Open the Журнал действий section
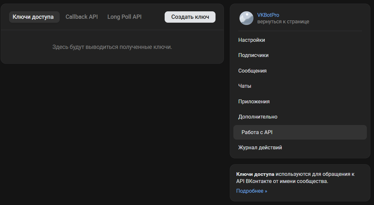The width and height of the screenshot is (374, 205). click(x=260, y=147)
